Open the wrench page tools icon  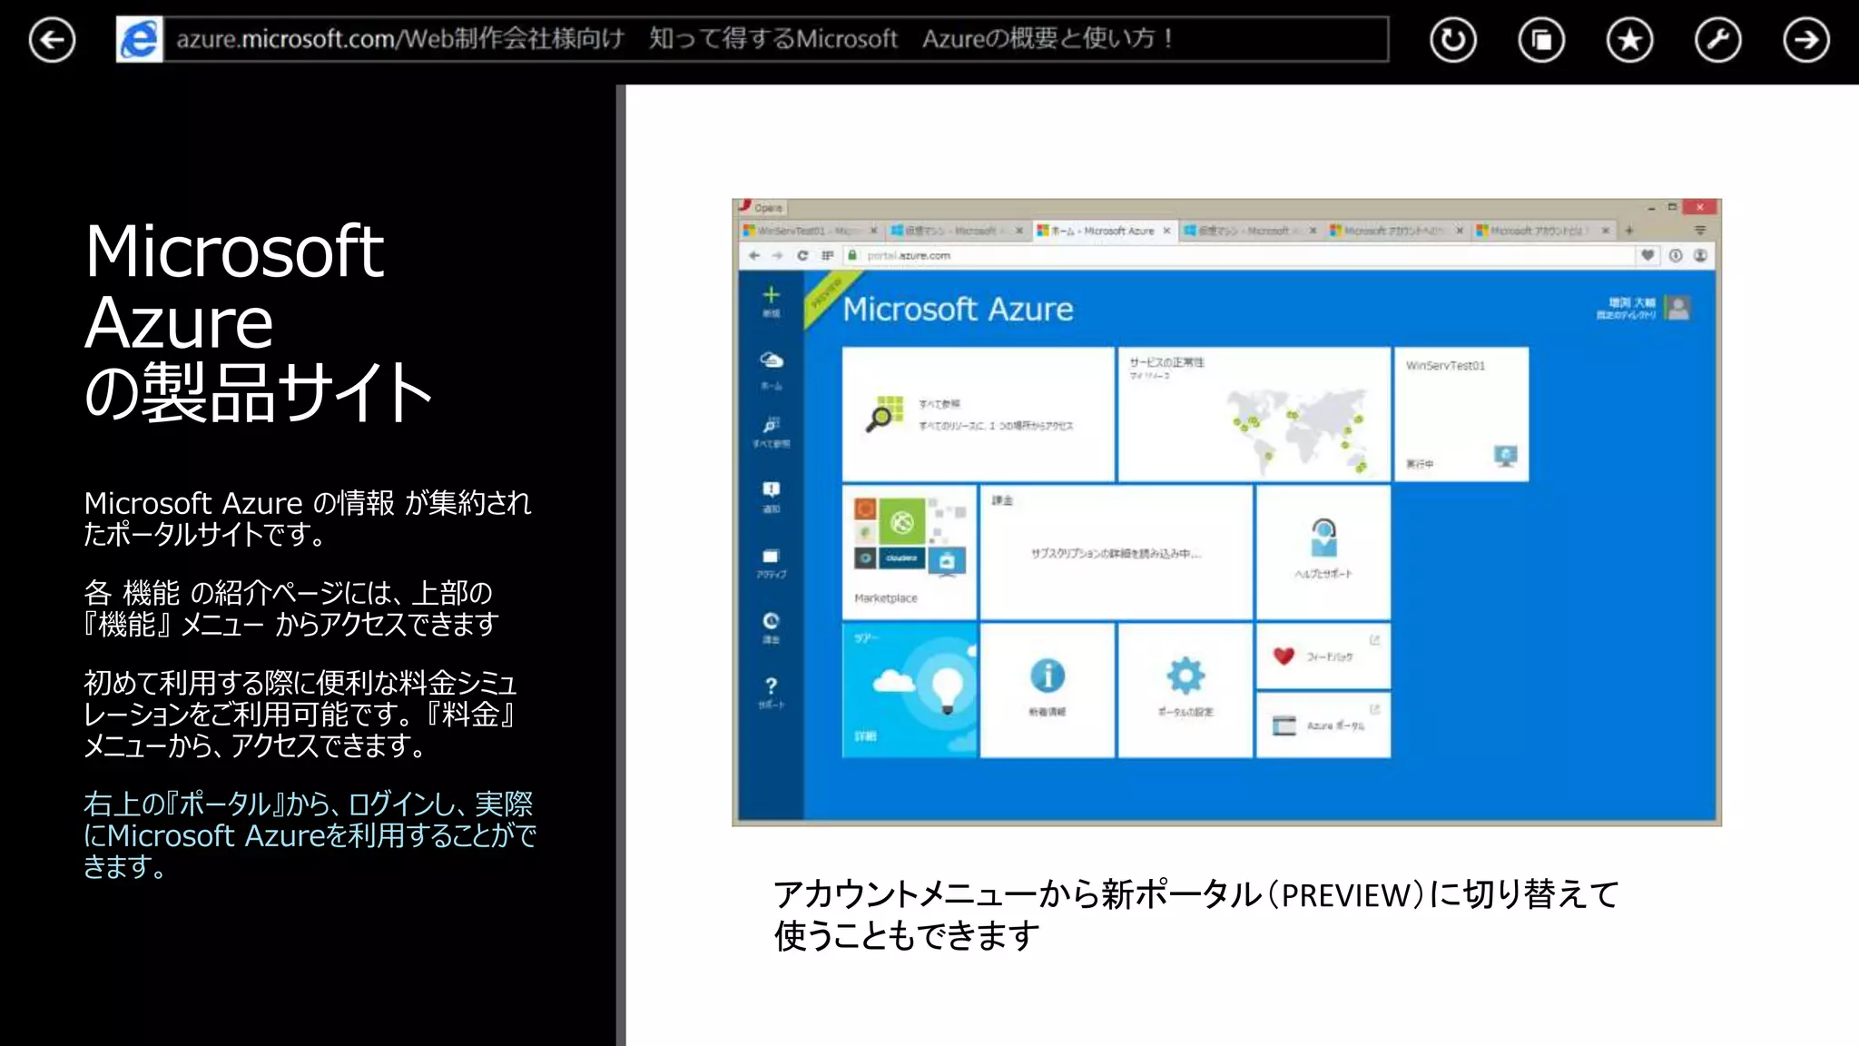point(1718,40)
